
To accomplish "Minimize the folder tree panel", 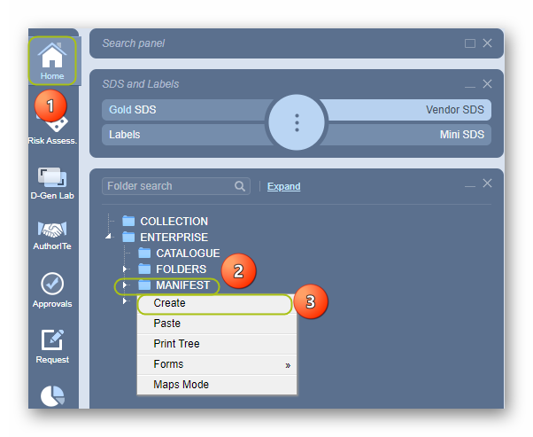I will coord(470,186).
